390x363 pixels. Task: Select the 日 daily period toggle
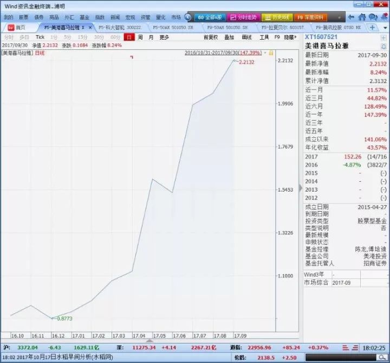pyautogui.click(x=128, y=37)
